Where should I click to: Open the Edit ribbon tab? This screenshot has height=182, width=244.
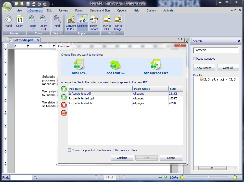click(49, 10)
